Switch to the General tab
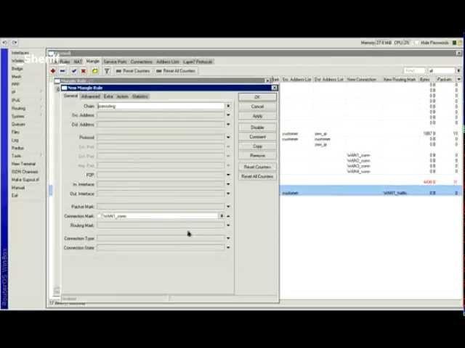The width and height of the screenshot is (465, 348). tap(71, 96)
